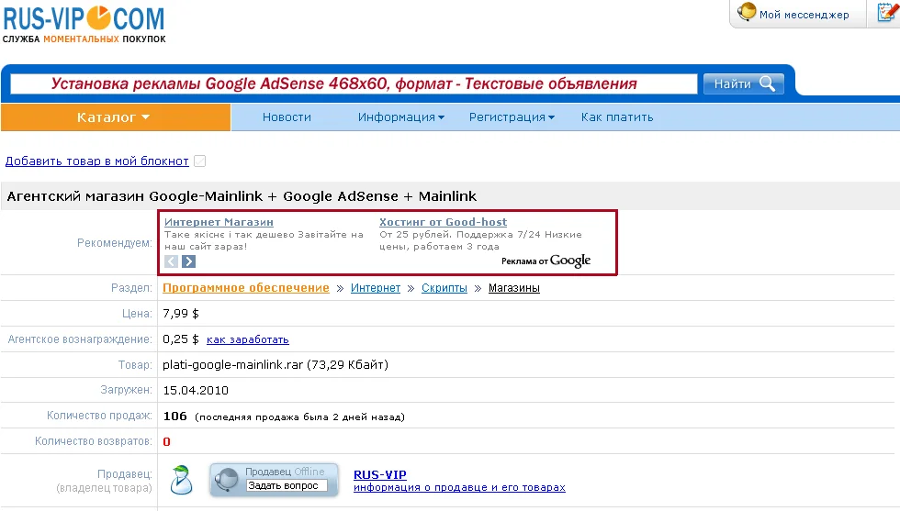The image size is (900, 511).
Task: Open the RUS-VIP seller link
Action: pyautogui.click(x=380, y=475)
